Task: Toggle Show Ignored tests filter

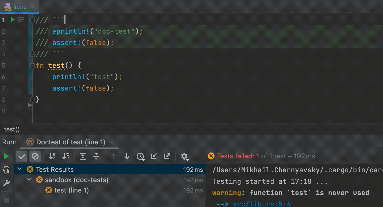Action: (x=35, y=156)
